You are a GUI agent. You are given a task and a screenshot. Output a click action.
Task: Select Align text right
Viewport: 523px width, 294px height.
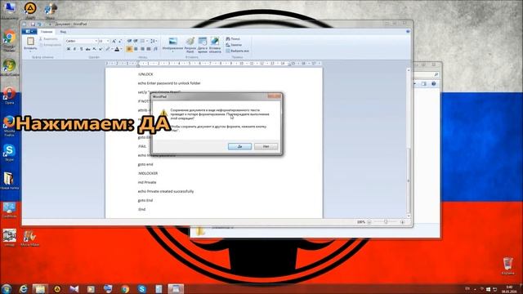(142, 49)
